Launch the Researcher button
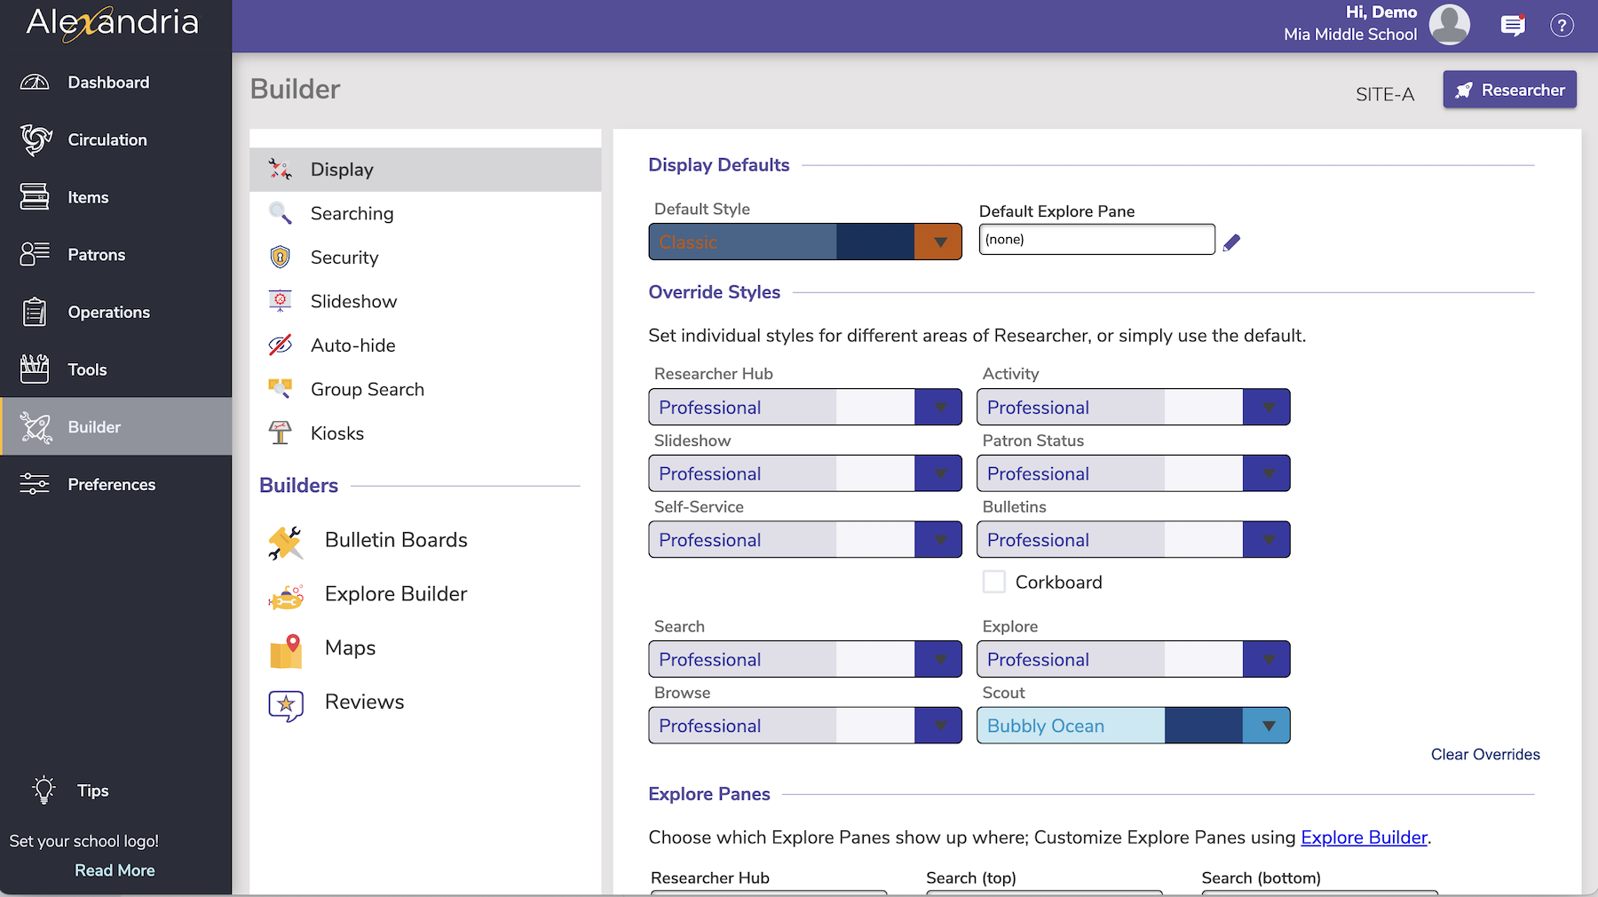The width and height of the screenshot is (1598, 897). [x=1509, y=90]
